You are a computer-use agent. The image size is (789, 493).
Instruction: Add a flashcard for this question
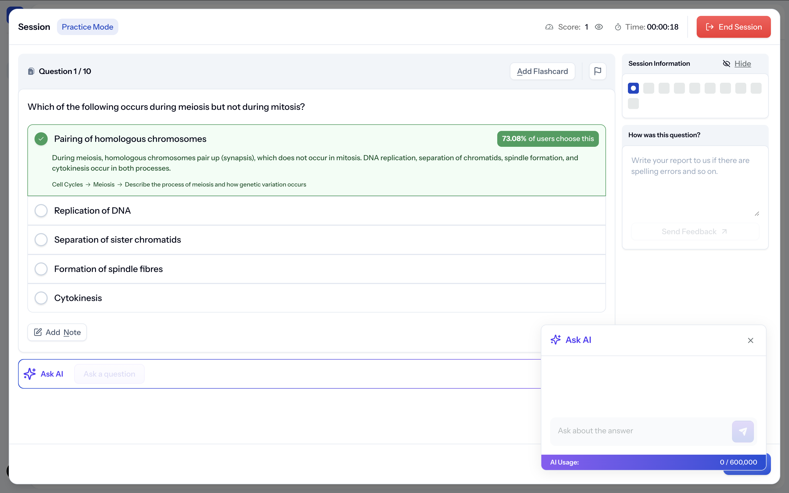[542, 71]
